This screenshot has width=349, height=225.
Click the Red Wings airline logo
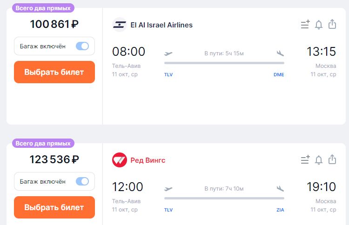pyautogui.click(x=120, y=160)
